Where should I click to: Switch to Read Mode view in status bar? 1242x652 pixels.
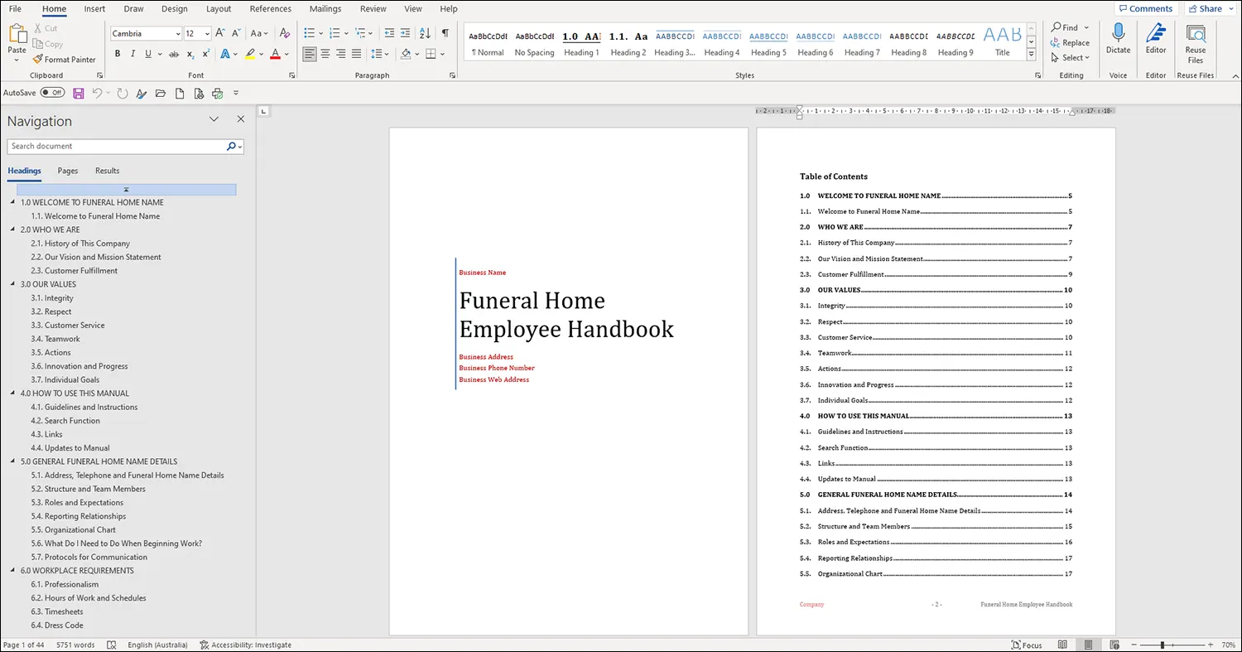(x=1062, y=645)
